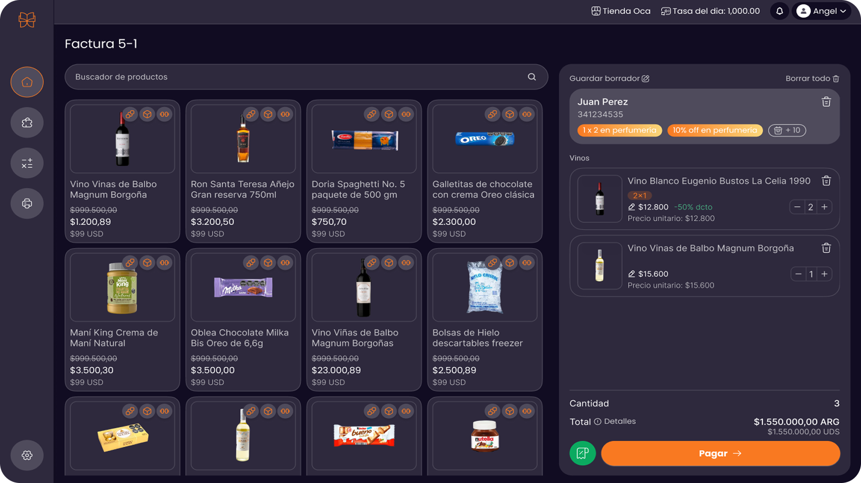Click the home icon in sidebar

point(27,82)
